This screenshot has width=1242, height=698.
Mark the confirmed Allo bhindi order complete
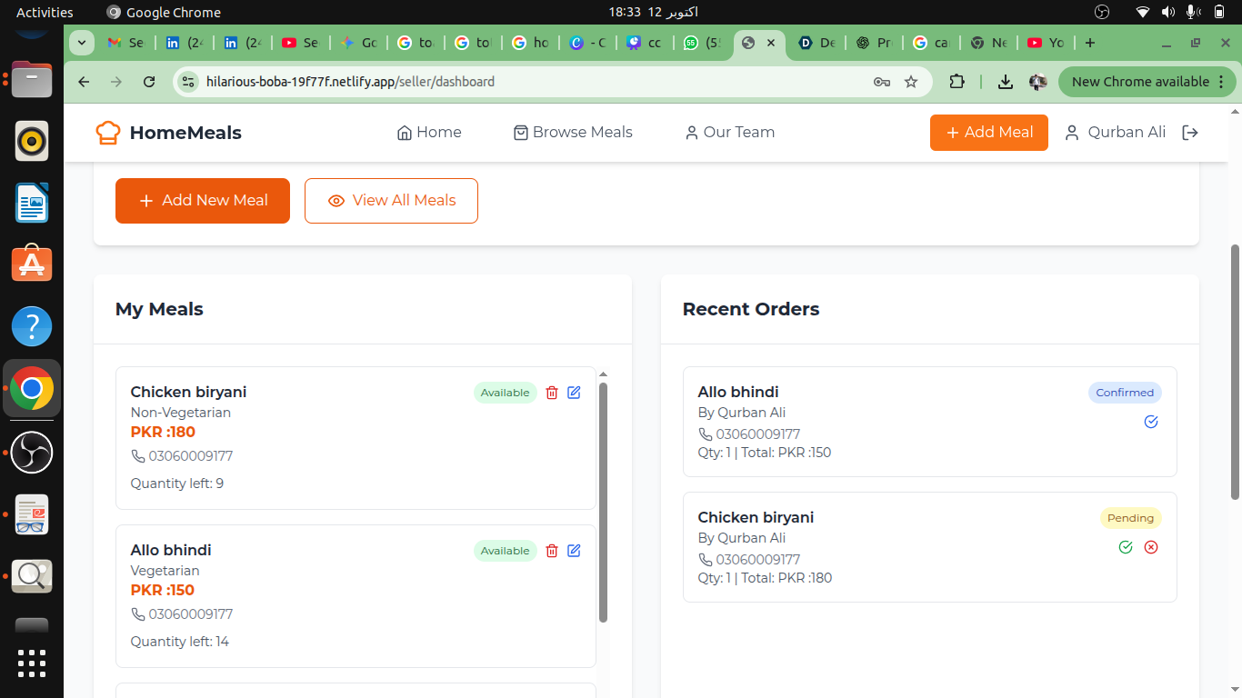pyautogui.click(x=1151, y=422)
